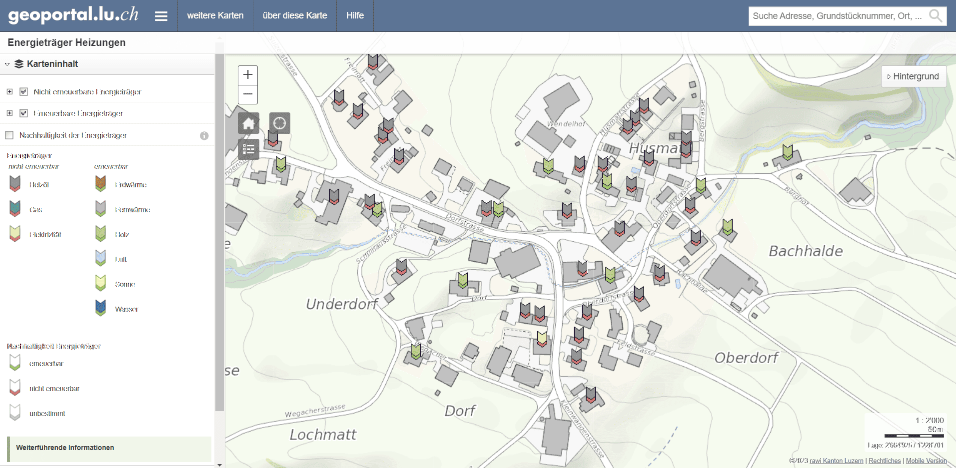Click the geoportal.lu.ch logo
The height and width of the screenshot is (468, 956).
click(73, 14)
